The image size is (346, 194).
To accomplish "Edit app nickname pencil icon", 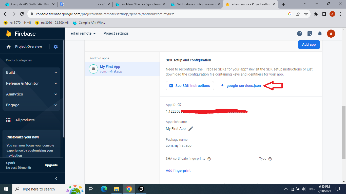I will pos(191,129).
